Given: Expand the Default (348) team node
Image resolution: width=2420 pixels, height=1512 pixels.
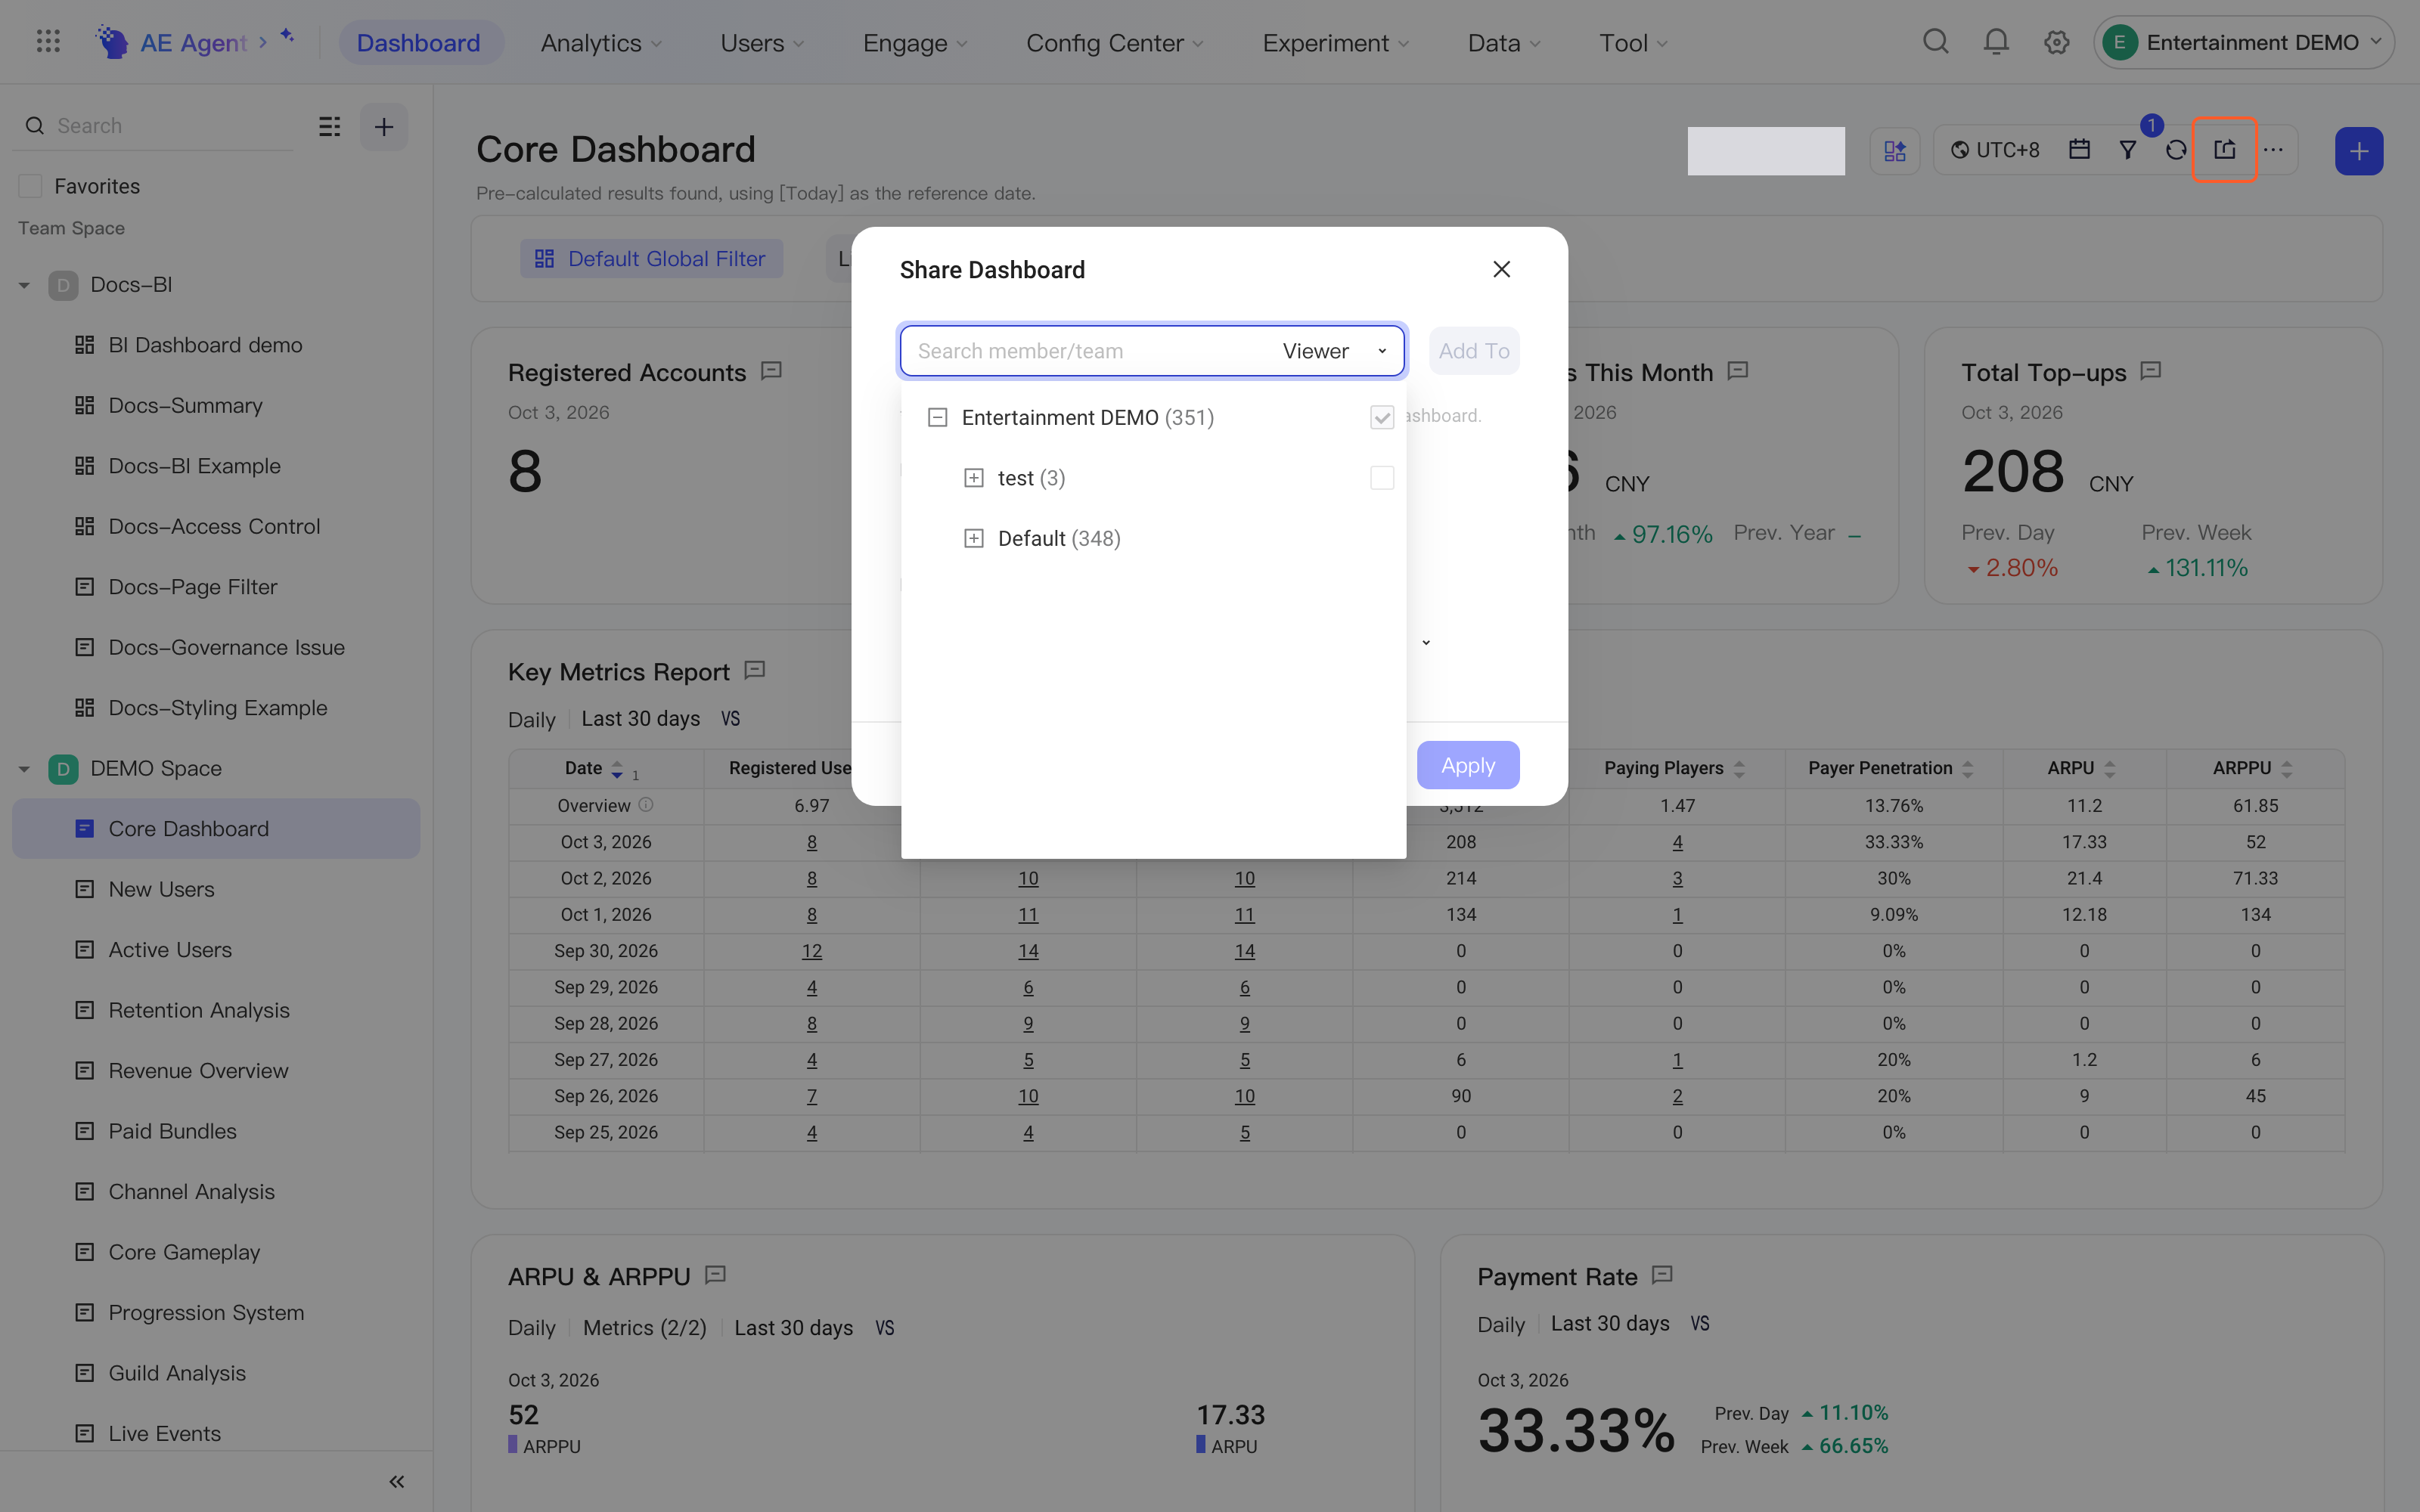Looking at the screenshot, I should [x=973, y=538].
